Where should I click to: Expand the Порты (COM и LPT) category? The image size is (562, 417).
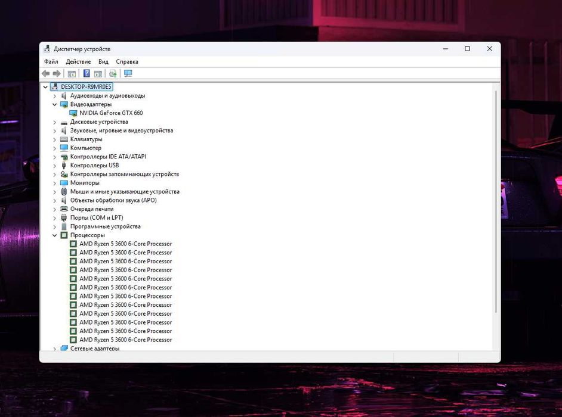(54, 218)
